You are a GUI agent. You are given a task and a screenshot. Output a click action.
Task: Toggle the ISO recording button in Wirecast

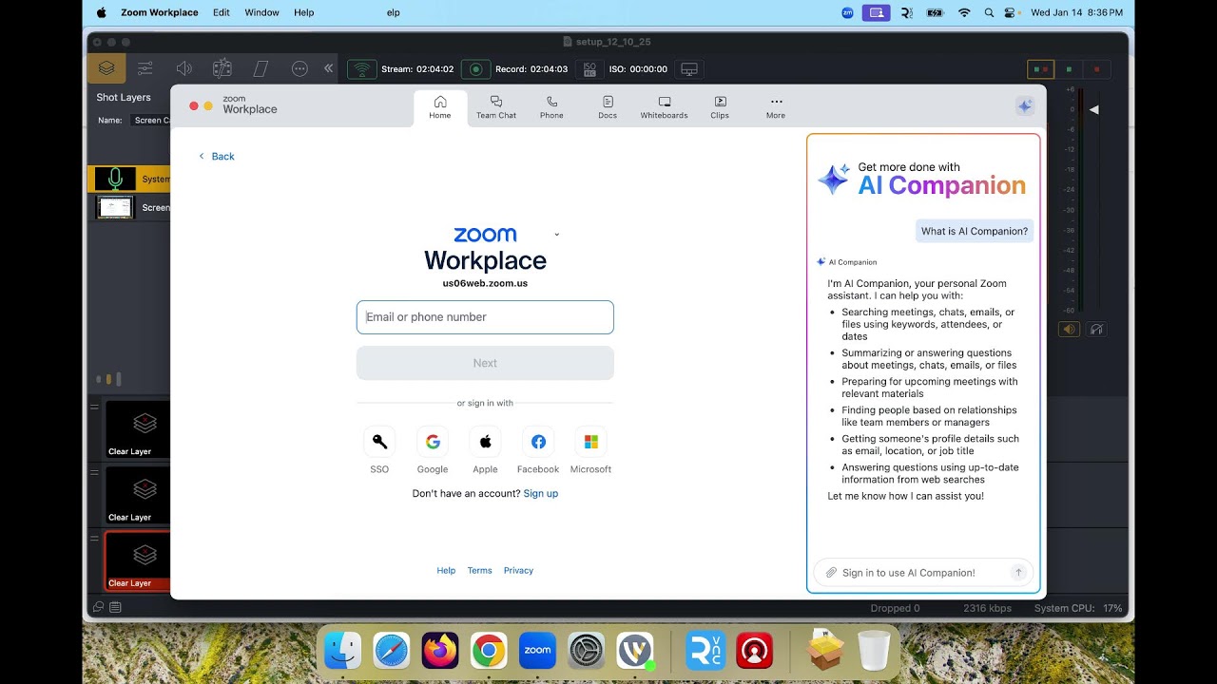(589, 69)
